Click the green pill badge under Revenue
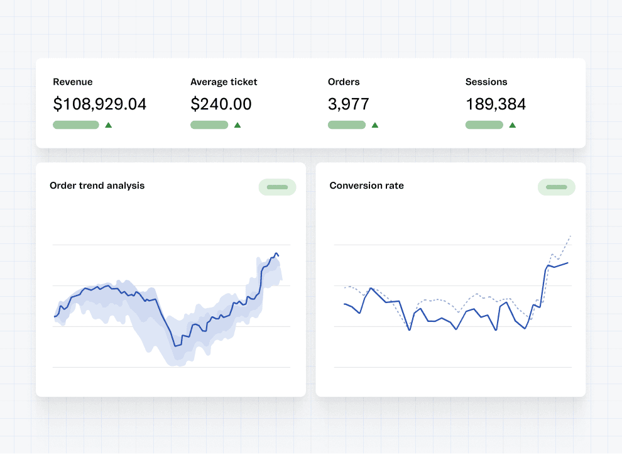622x454 pixels. point(76,125)
